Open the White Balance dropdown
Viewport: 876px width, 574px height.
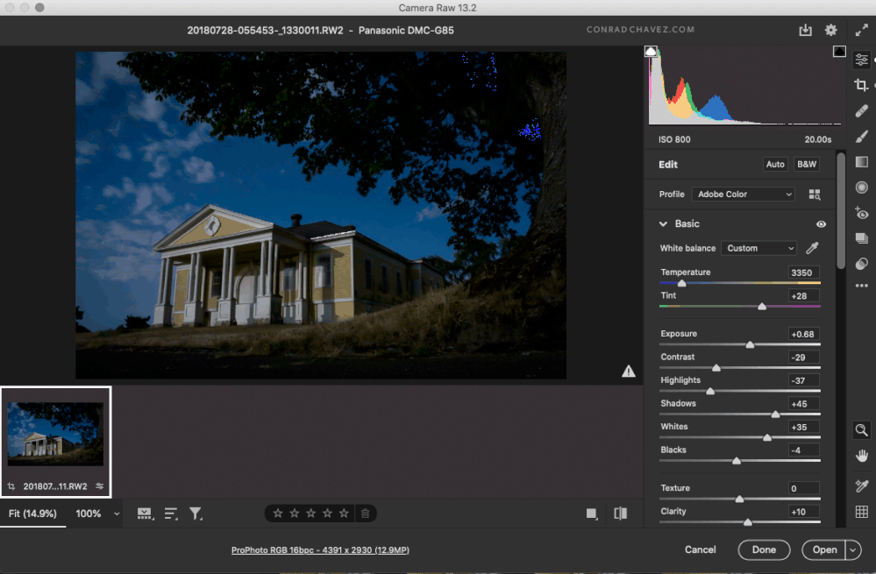point(758,248)
